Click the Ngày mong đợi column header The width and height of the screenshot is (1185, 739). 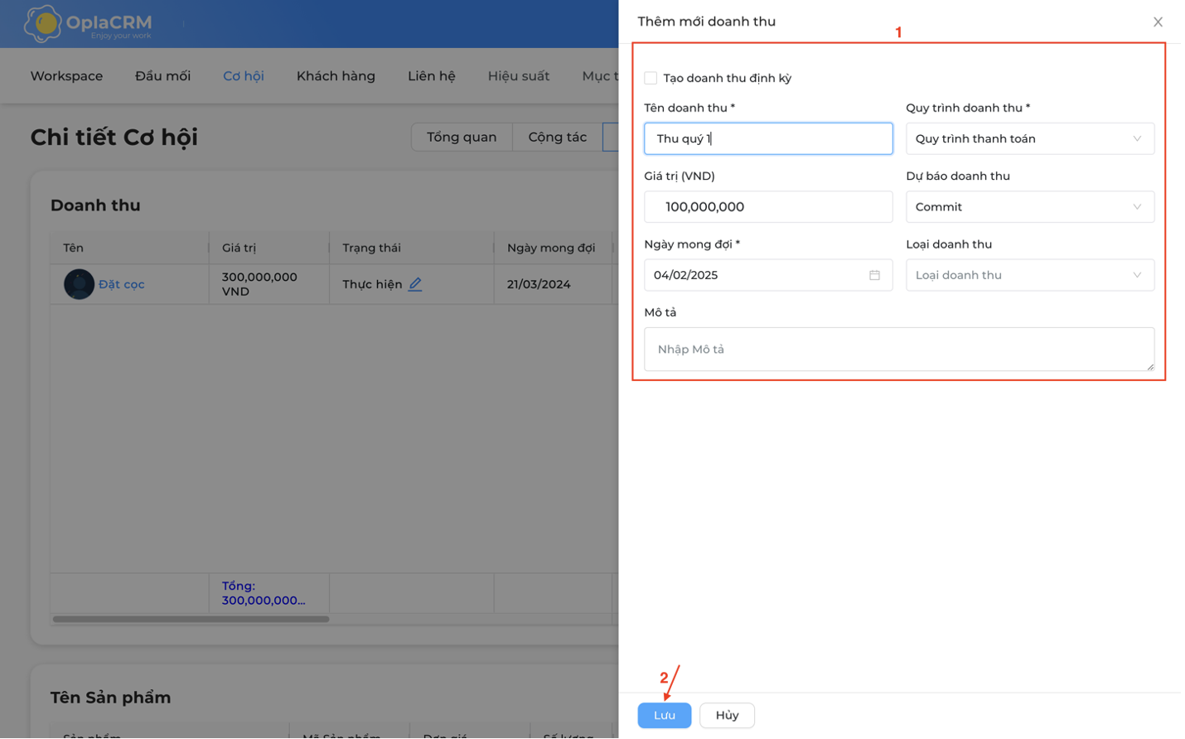coord(551,248)
